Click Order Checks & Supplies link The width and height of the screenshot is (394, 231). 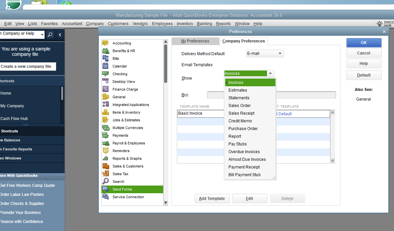click(22, 204)
